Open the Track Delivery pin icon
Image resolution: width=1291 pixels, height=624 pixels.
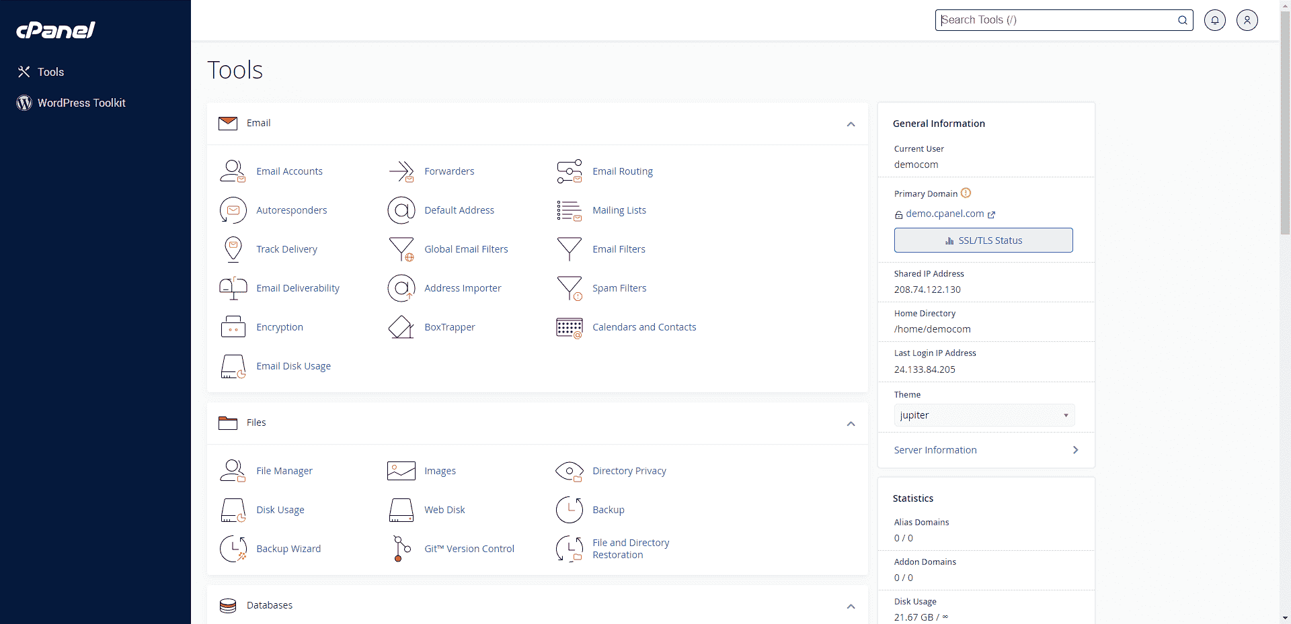233,249
